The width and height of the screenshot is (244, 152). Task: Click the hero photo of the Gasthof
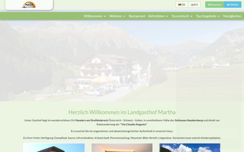tap(122, 60)
